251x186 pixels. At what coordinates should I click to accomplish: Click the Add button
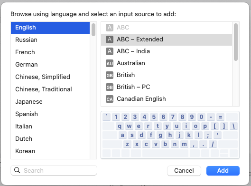click(223, 171)
